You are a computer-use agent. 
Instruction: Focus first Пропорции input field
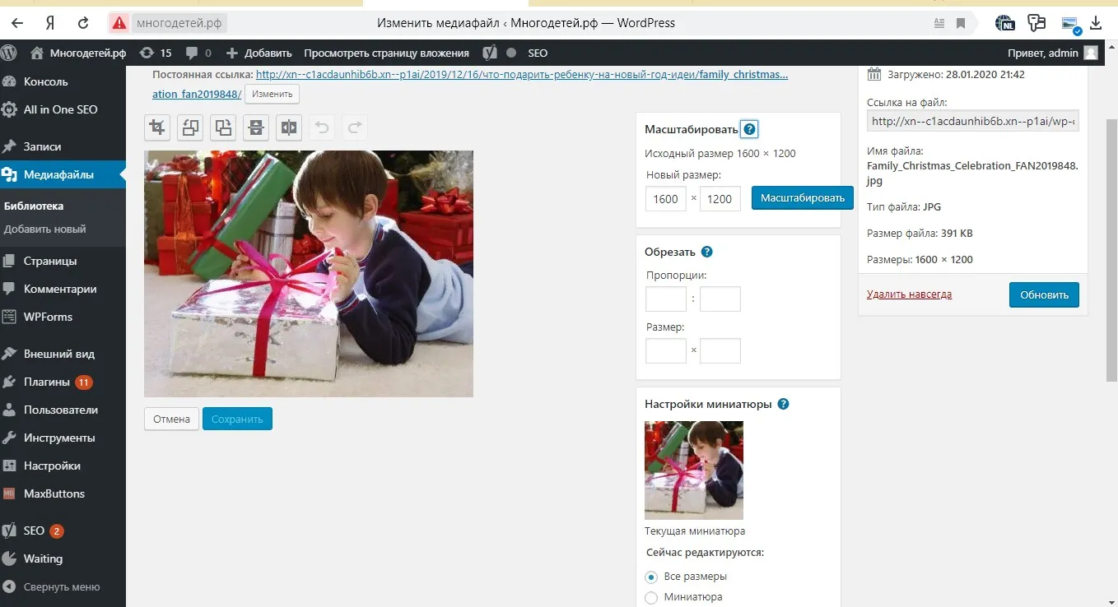[666, 299]
